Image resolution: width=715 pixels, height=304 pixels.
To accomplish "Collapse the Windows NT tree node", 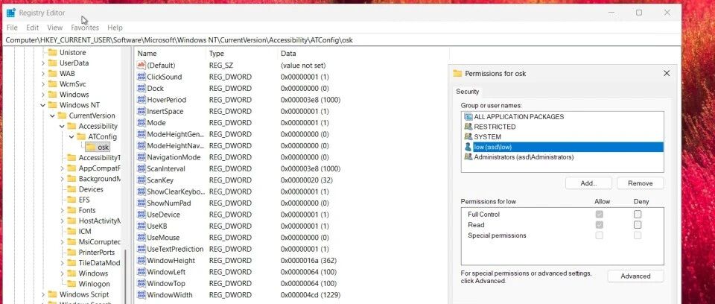I will [x=43, y=105].
